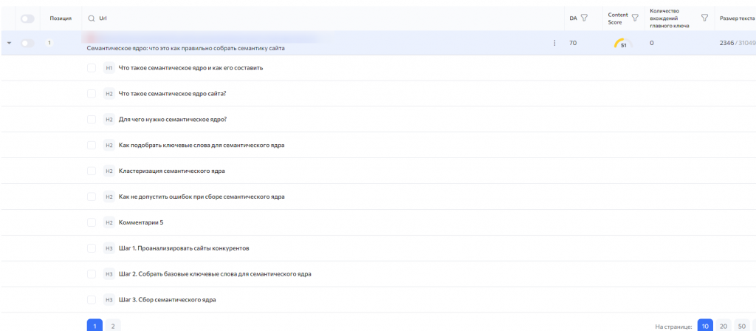756x331 pixels.
Task: Open the DA column filter
Action: [x=584, y=18]
